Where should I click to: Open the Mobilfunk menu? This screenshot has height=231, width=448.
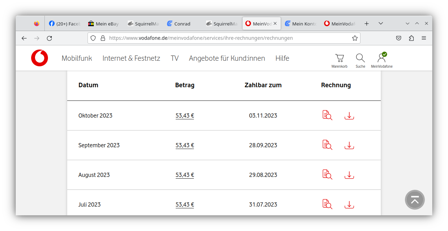tap(77, 58)
